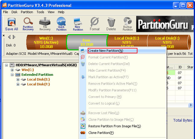The image size is (195, 139).
Task: Choose Restore Partition From Image File(S)
Action: (x=123, y=126)
